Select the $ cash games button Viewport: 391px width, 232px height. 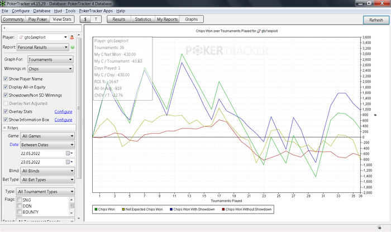point(85,19)
